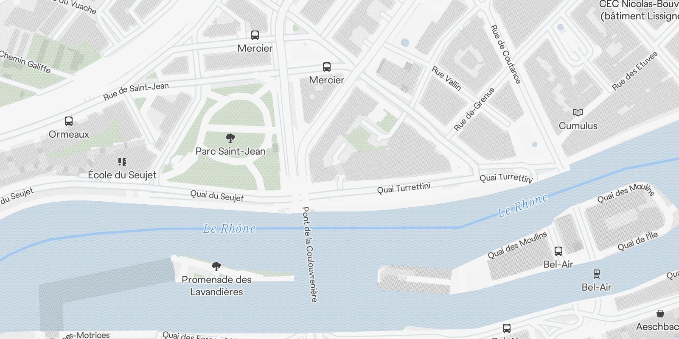The image size is (679, 339).
Task: Select the upper Mercier bus stop icon
Action: click(x=255, y=35)
